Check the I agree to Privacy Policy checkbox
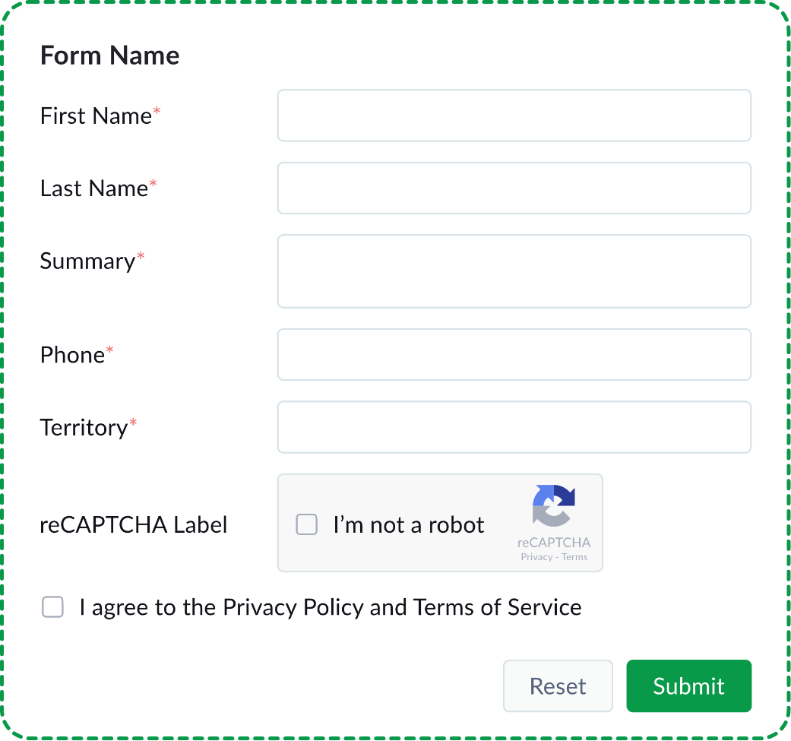 [52, 606]
